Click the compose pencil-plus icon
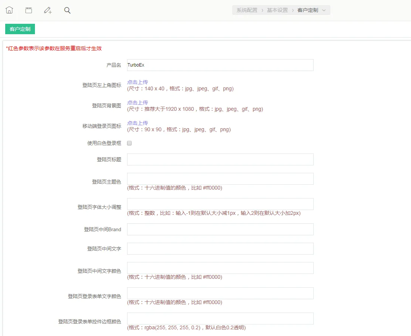 pyautogui.click(x=48, y=10)
